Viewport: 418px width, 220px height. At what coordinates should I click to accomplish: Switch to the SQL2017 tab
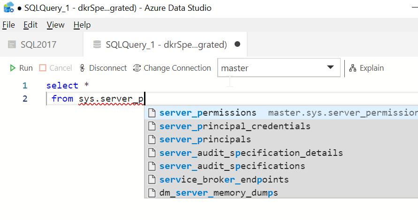pos(38,44)
